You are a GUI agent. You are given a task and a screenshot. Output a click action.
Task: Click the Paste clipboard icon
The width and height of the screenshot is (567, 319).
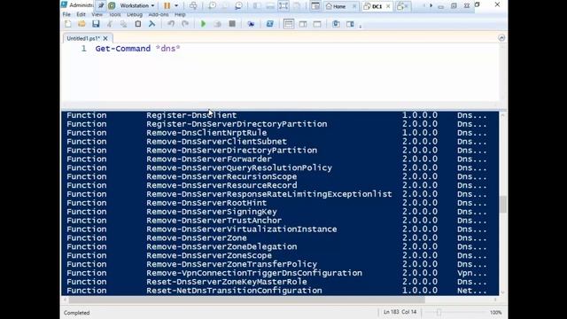coord(138,24)
